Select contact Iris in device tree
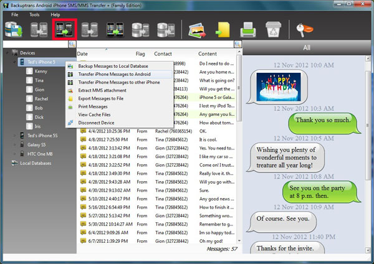 [37, 126]
